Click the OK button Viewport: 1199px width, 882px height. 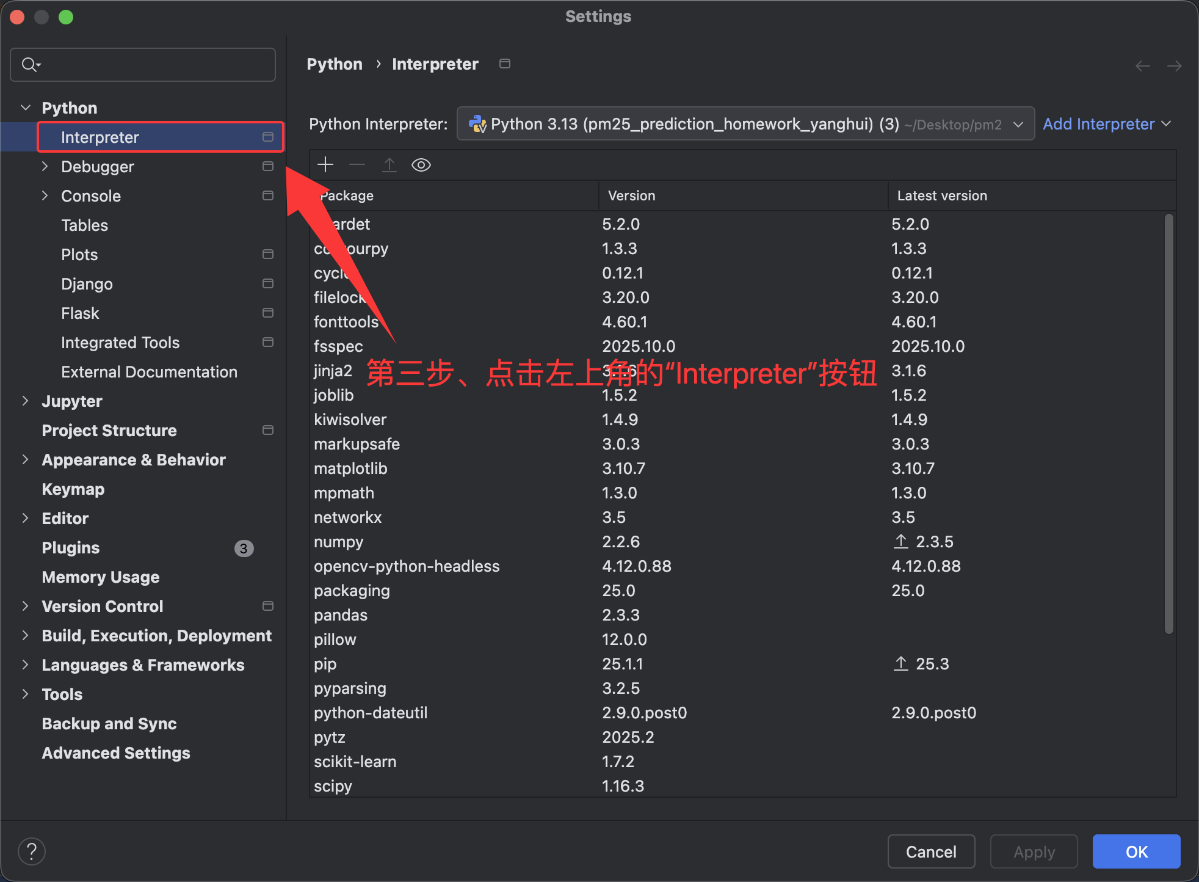tap(1136, 851)
